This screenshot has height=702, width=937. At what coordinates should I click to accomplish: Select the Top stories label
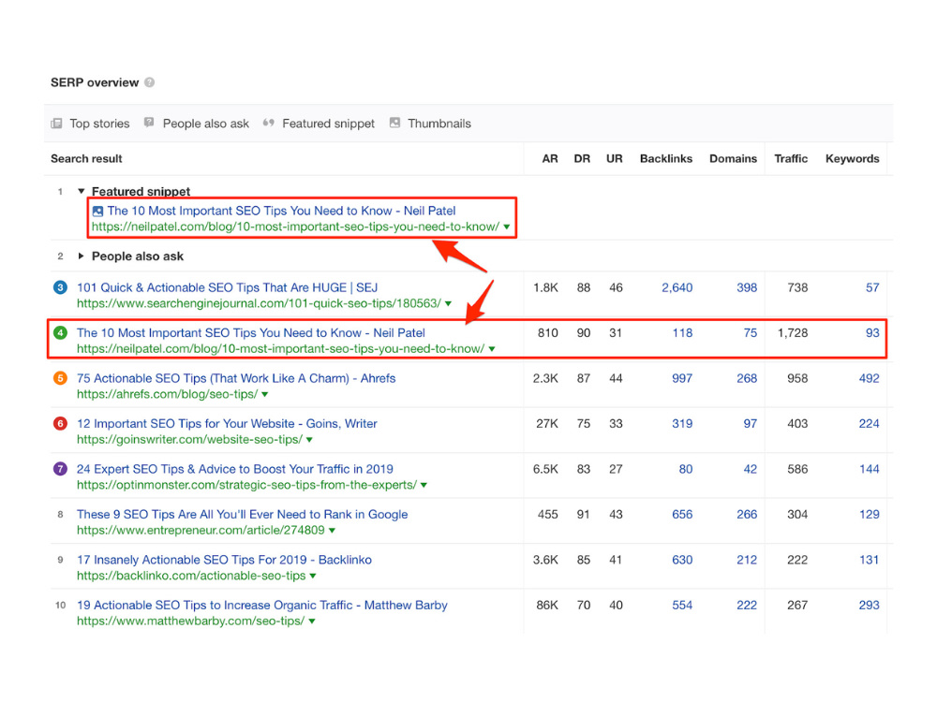[x=100, y=124]
